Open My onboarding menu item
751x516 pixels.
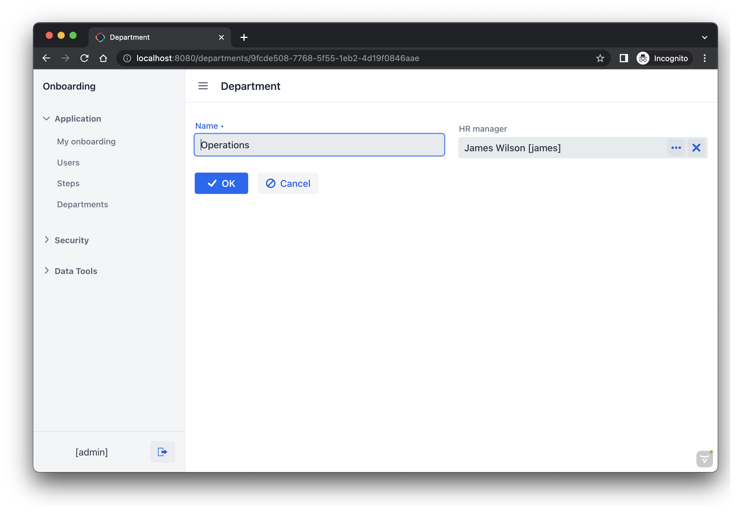[x=86, y=142]
